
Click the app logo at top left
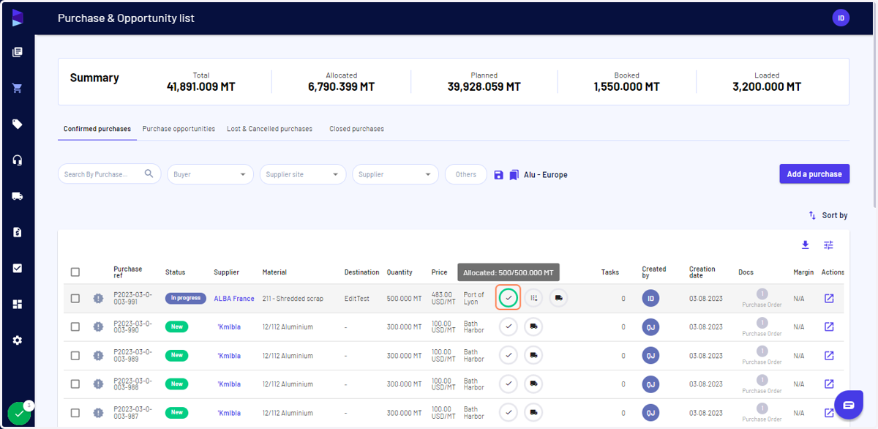point(18,18)
